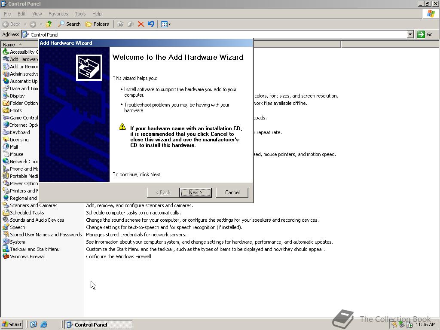Open the View menu
The height and width of the screenshot is (330, 440).
click(x=37, y=14)
